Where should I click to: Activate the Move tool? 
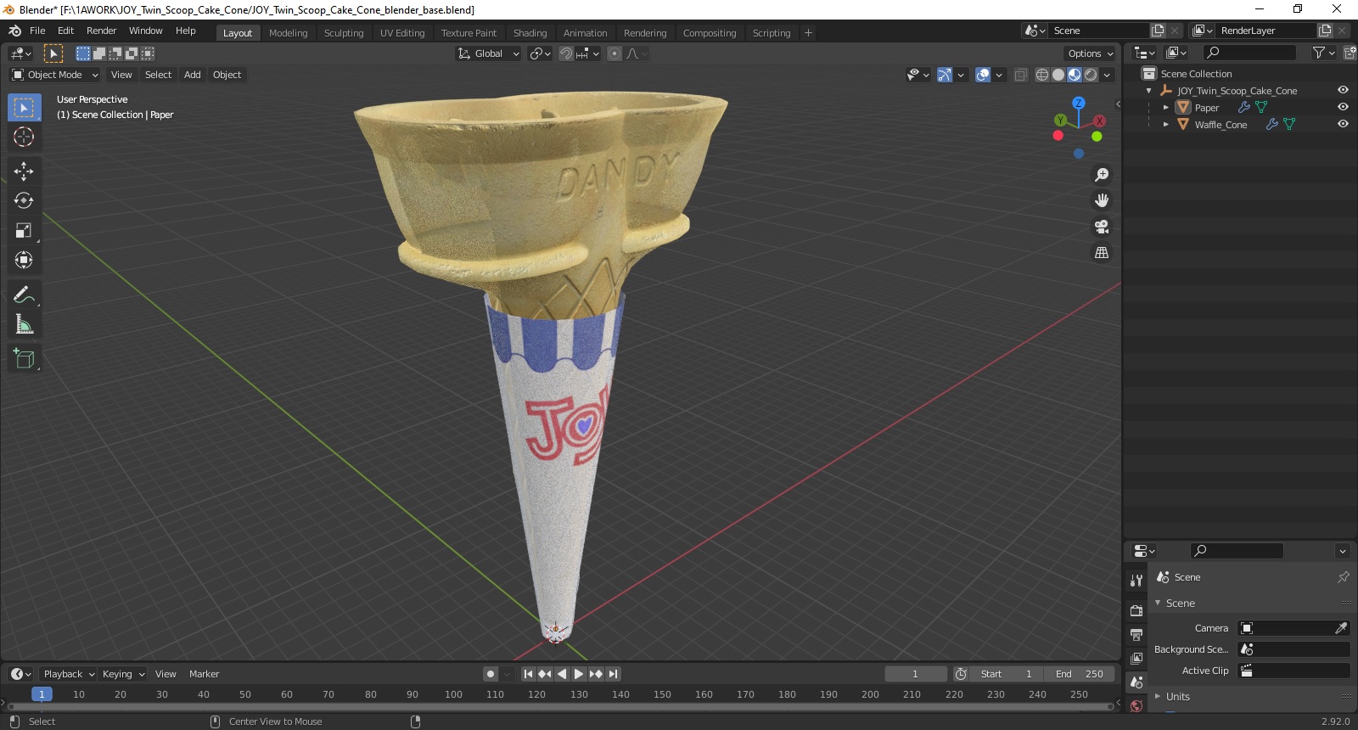click(x=24, y=171)
